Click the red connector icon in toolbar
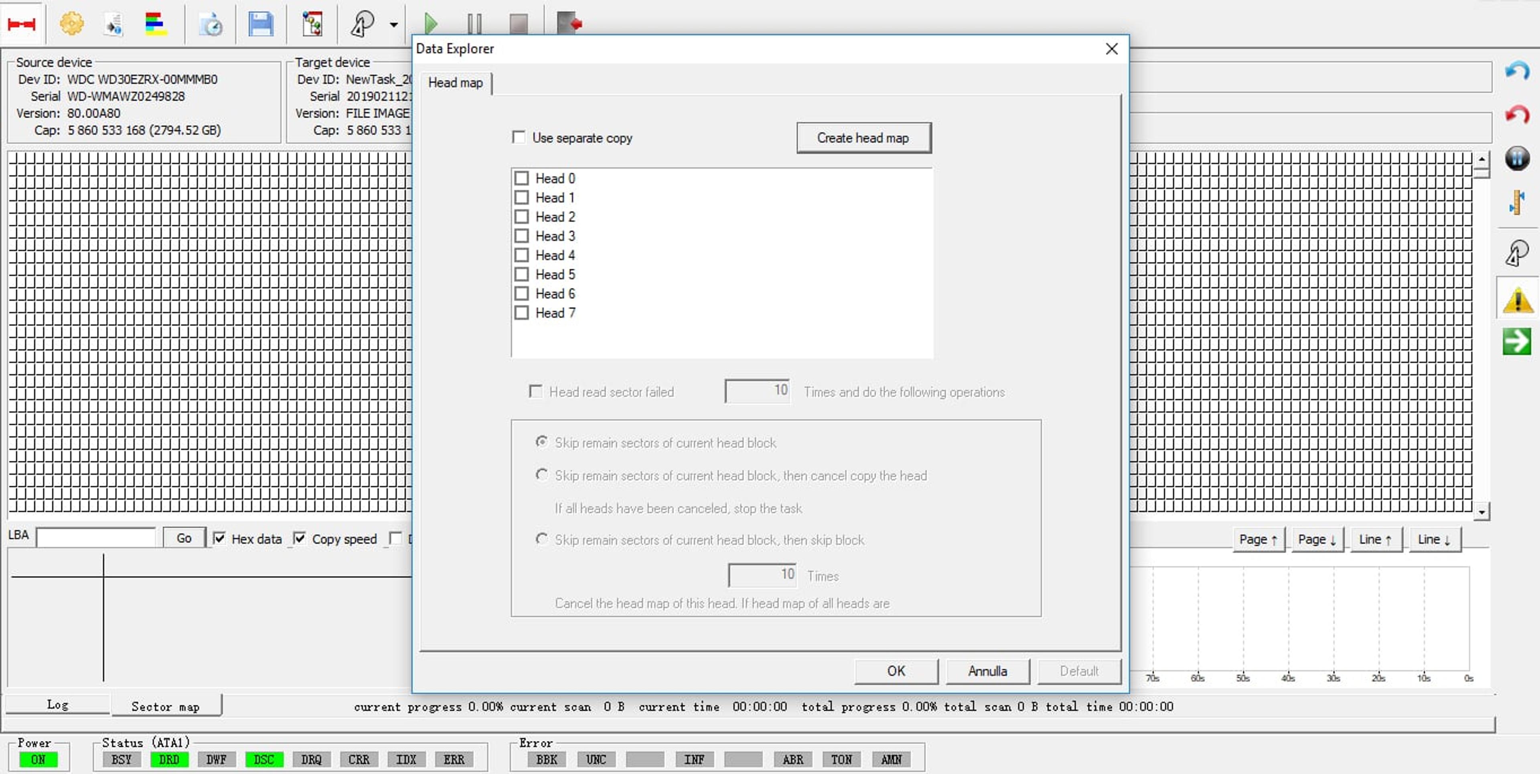The height and width of the screenshot is (774, 1540). [22, 24]
